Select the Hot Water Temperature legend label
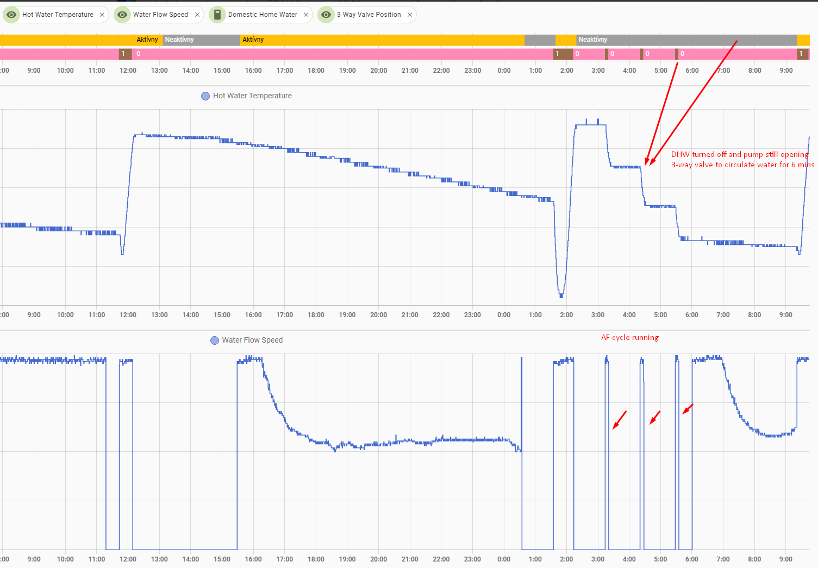This screenshot has height=568, width=818. tap(252, 96)
